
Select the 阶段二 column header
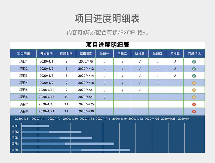122,54
